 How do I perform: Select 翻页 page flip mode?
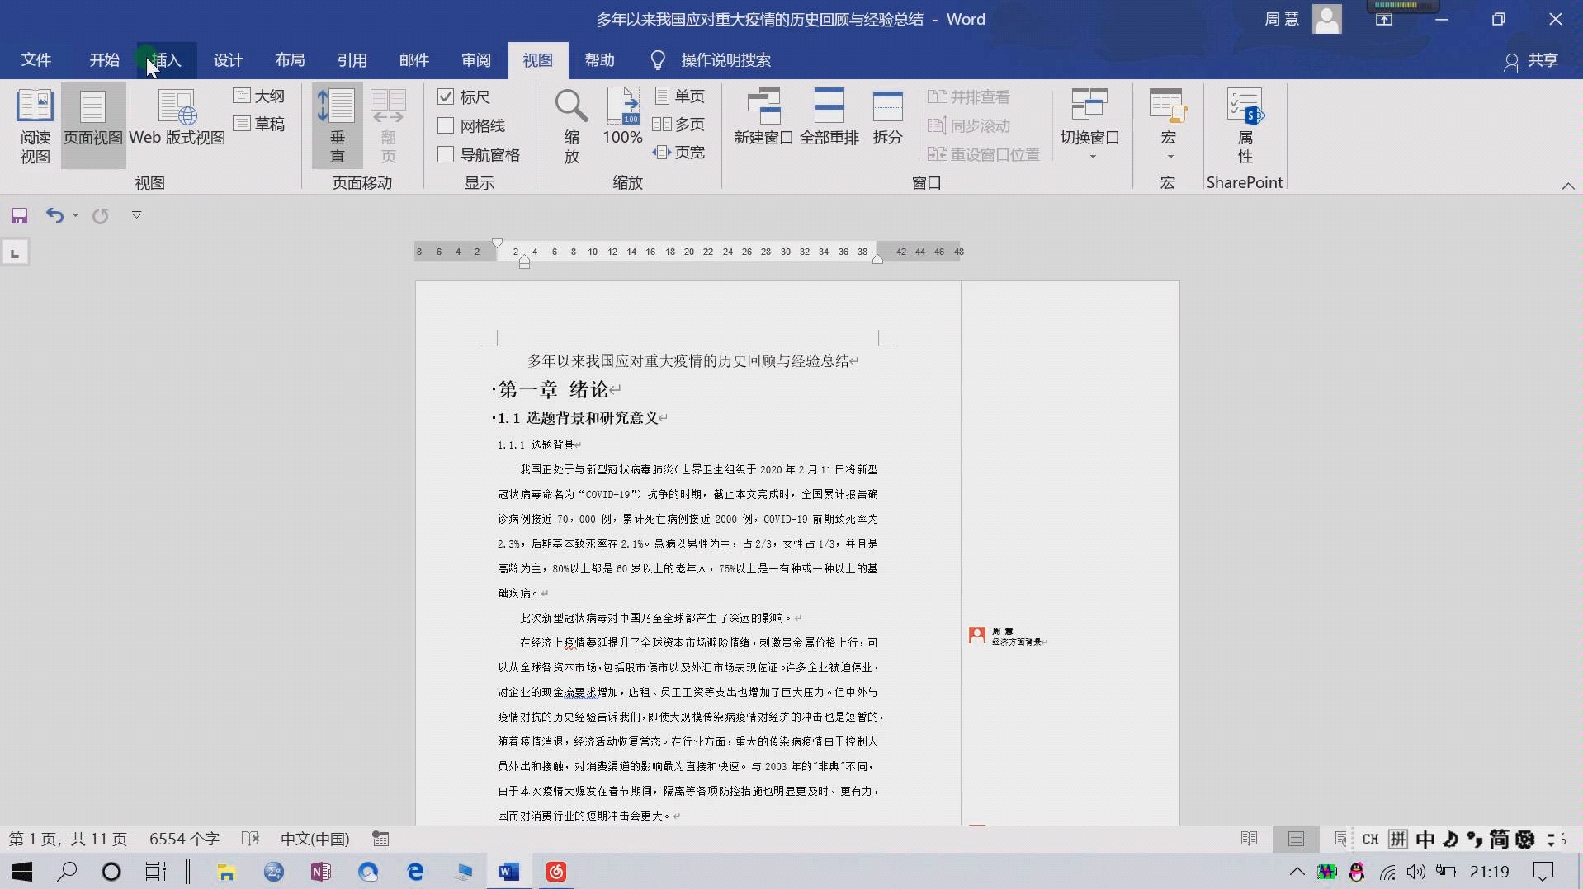coord(388,124)
